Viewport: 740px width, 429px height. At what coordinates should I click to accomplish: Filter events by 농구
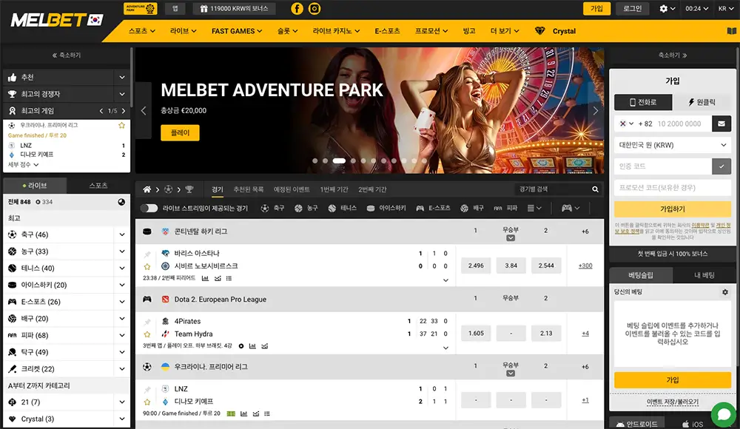(x=306, y=208)
